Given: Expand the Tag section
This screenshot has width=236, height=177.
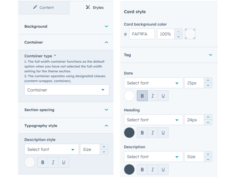Looking at the screenshot, I should click(210, 55).
